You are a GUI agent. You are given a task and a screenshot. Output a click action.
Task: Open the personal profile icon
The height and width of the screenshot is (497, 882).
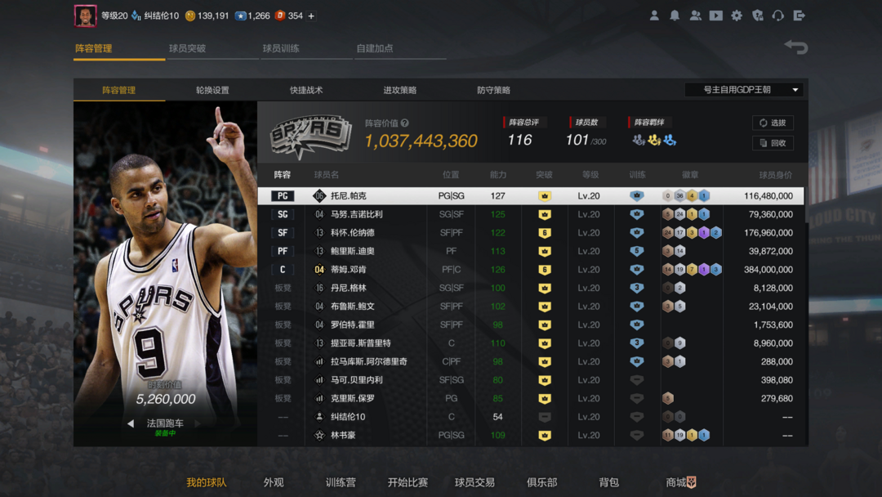click(653, 16)
